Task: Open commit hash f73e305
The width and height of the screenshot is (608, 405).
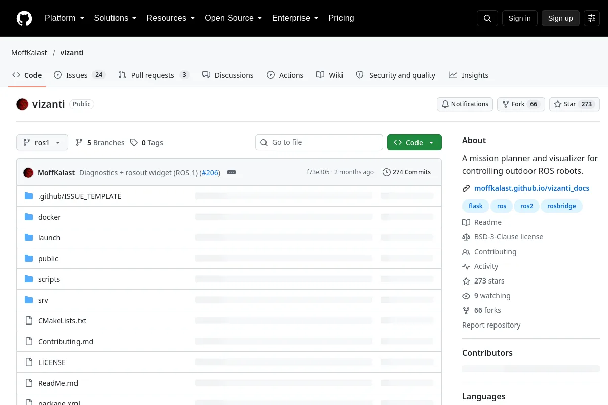Action: tap(318, 172)
